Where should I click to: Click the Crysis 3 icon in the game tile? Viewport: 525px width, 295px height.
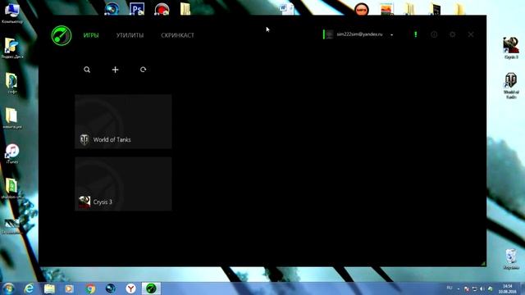(84, 202)
